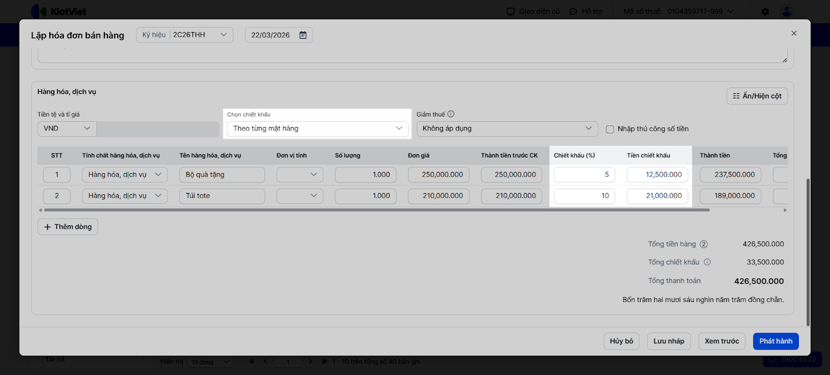Screen dimensions: 830x375
Task: Tick the Nhập thủ công số tiền checkbox
Action: coord(610,129)
